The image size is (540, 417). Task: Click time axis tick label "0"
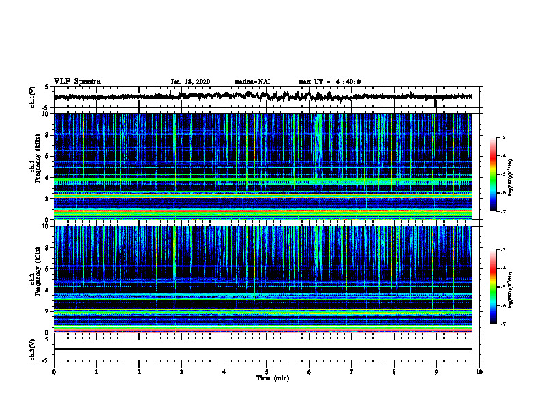(x=54, y=372)
